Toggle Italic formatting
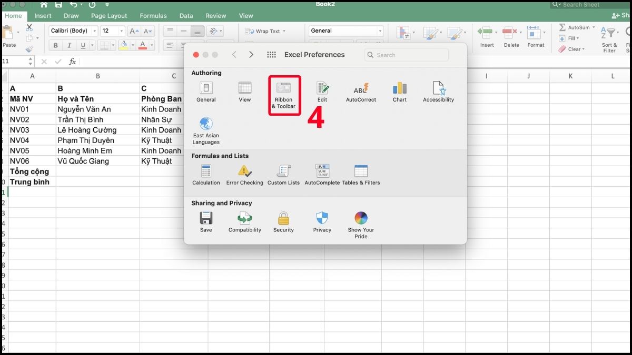 point(69,46)
